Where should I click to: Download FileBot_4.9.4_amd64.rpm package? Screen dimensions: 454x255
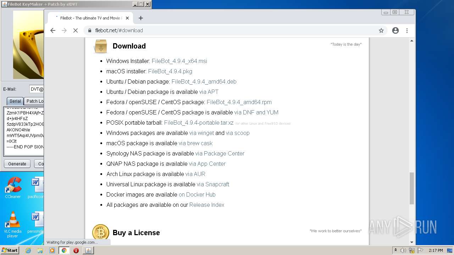click(239, 102)
